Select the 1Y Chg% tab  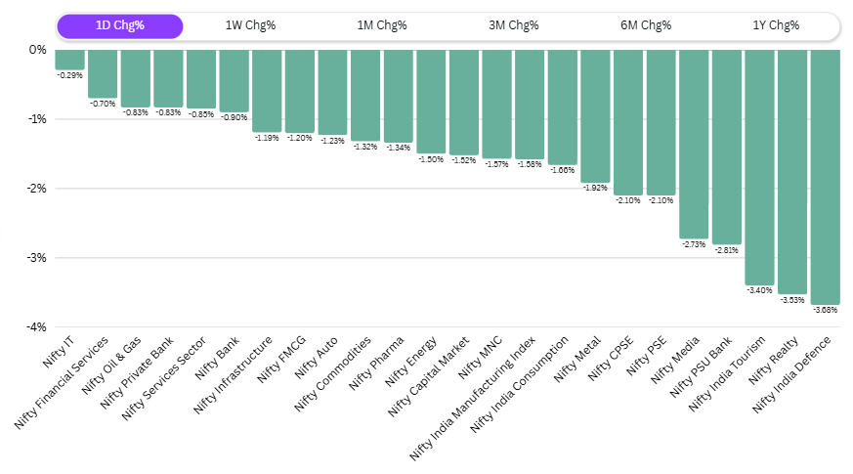point(777,25)
